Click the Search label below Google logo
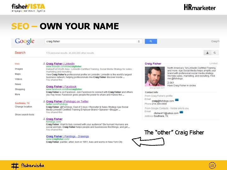 20,53
